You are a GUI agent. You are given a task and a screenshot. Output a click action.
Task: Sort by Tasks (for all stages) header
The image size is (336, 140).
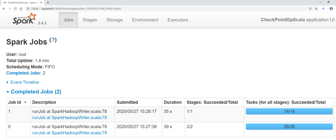tap(286, 102)
